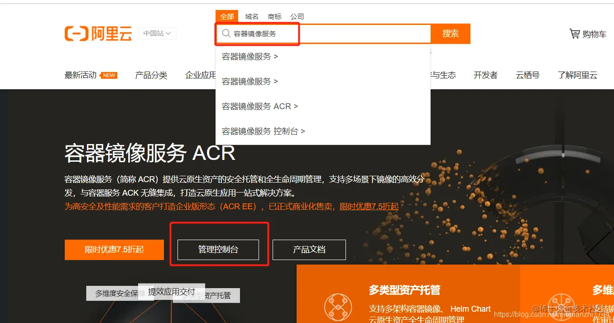The height and width of the screenshot is (323, 614).
Task: Select the 全部 search tab
Action: click(227, 16)
